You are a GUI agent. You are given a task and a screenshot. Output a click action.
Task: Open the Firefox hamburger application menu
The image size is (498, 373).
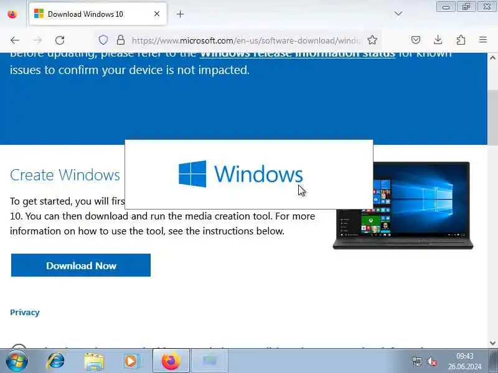[483, 40]
